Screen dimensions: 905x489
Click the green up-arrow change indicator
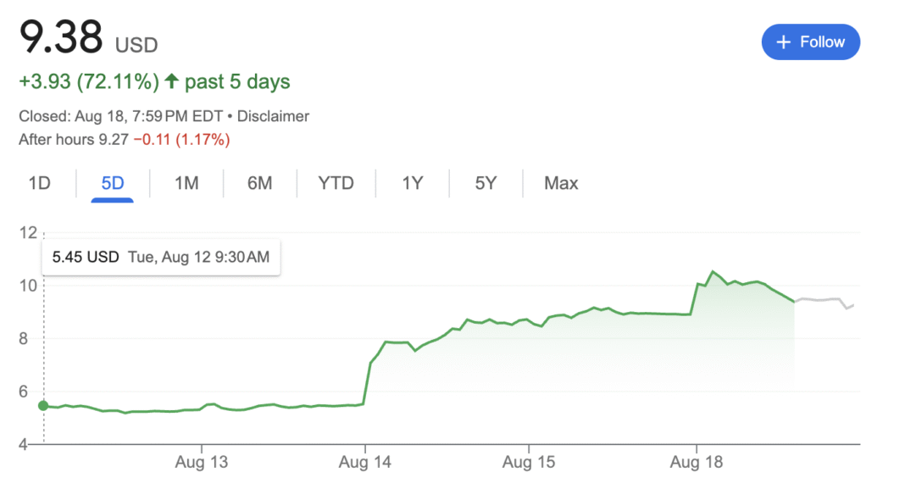[171, 81]
